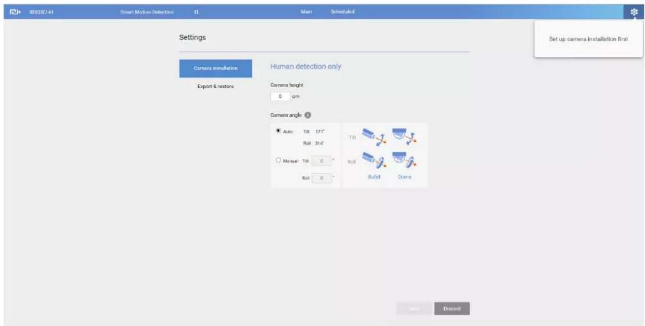Select the Manual camera angle option
This screenshot has width=645, height=326.
click(278, 160)
